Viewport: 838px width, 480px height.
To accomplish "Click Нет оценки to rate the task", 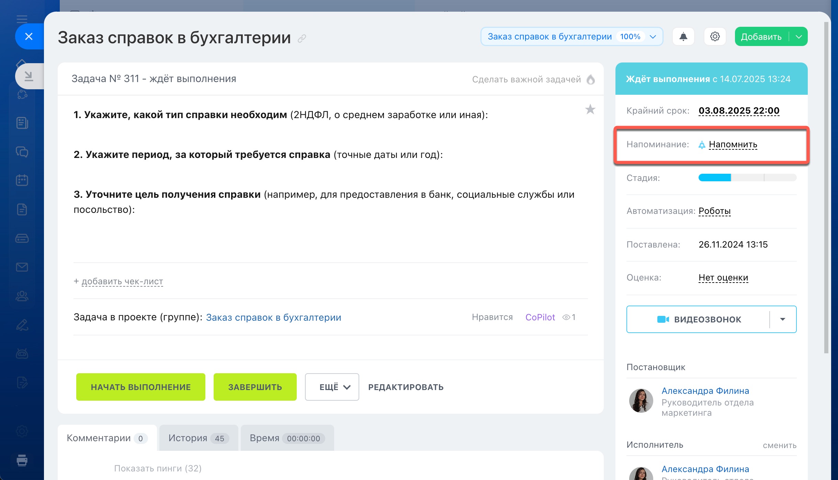I will point(723,277).
